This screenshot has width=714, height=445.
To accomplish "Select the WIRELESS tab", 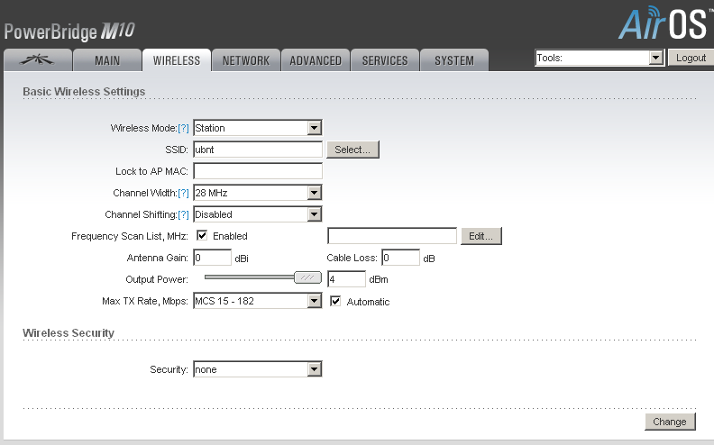I will click(177, 60).
